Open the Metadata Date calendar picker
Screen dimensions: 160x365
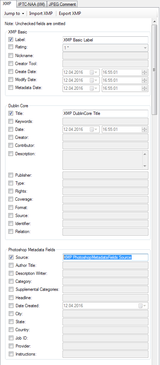click(94, 88)
